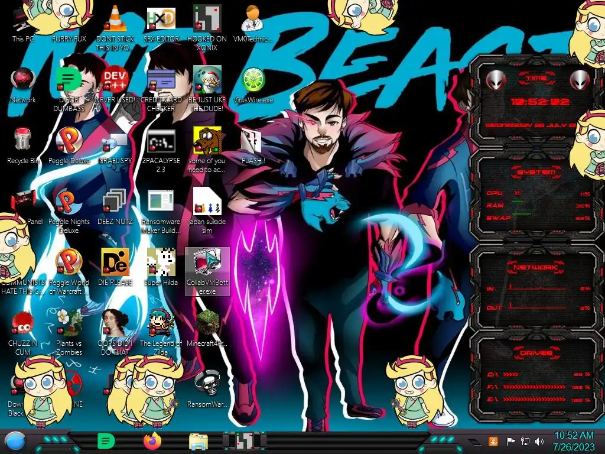This screenshot has width=605, height=454.
Task: Launch Super Hilda
Action: pos(161,268)
